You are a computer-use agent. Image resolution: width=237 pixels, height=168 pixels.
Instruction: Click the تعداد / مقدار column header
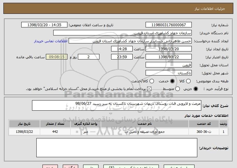(55, 124)
